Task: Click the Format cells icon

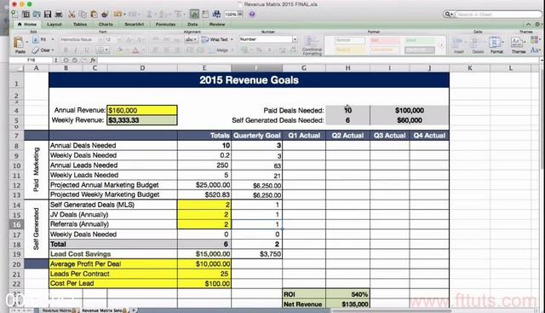Action: point(496,44)
